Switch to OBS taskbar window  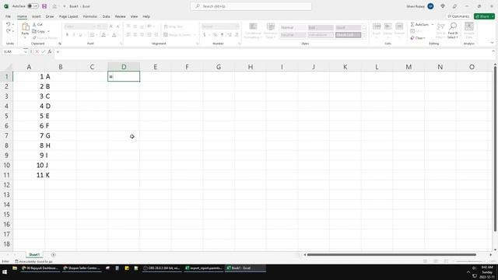point(162,268)
